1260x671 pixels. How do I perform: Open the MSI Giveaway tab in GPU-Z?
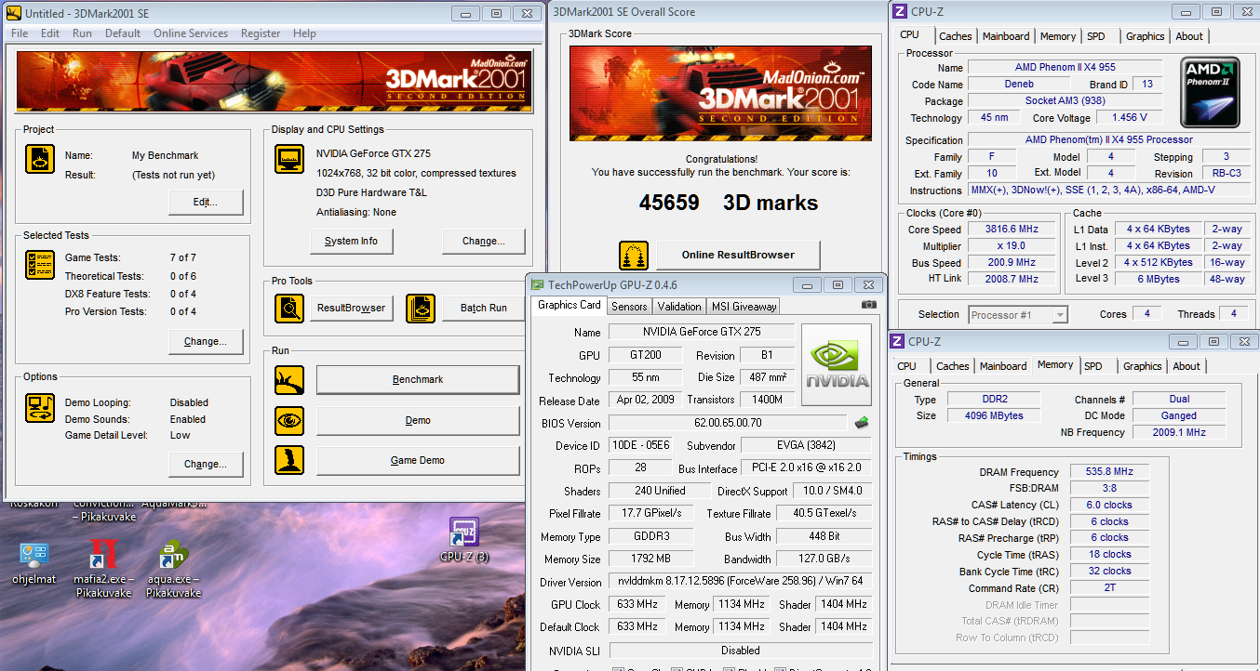click(744, 307)
